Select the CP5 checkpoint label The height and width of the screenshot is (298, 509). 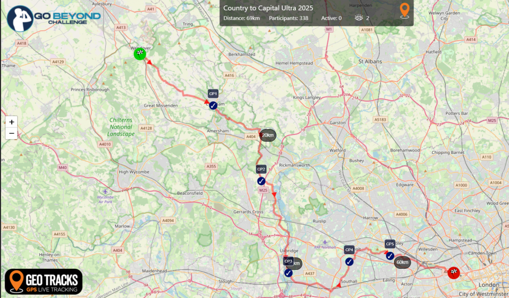390,244
